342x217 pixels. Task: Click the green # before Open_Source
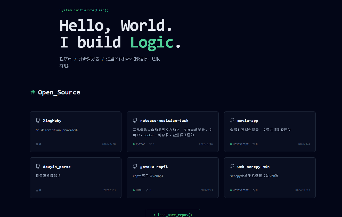pyautogui.click(x=32, y=92)
